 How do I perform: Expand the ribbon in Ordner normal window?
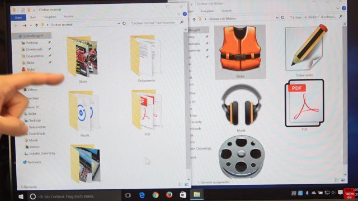tap(178, 15)
